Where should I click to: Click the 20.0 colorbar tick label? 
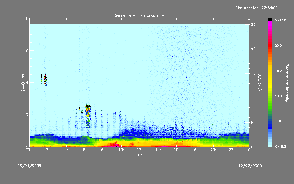pyautogui.click(x=278, y=46)
